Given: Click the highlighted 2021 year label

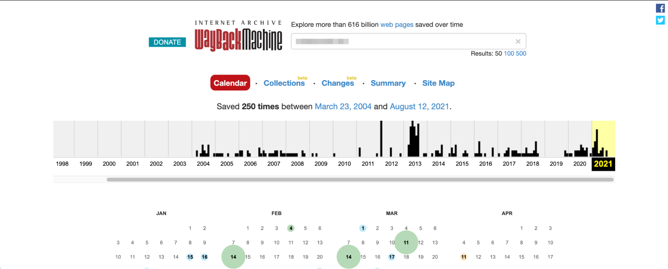Looking at the screenshot, I should pyautogui.click(x=603, y=164).
